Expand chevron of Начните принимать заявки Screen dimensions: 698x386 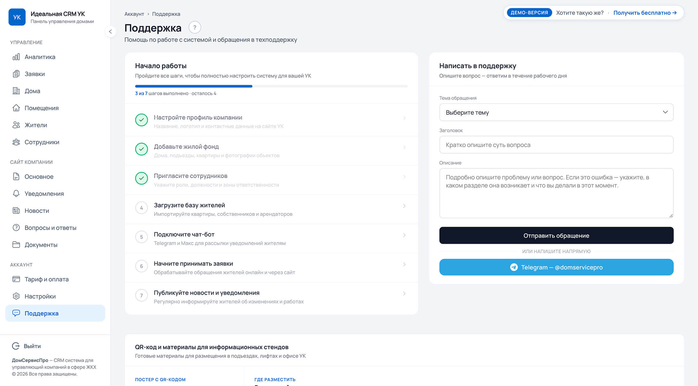pos(404,264)
